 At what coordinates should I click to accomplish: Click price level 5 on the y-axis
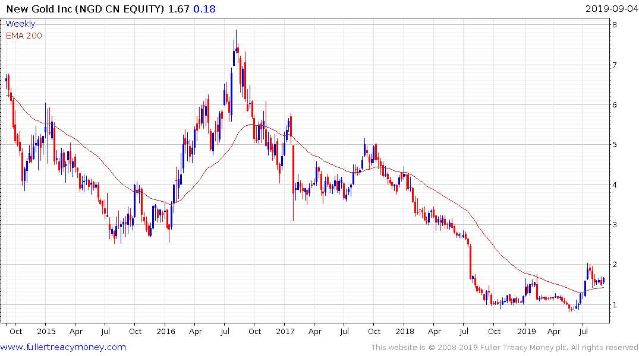[615, 144]
